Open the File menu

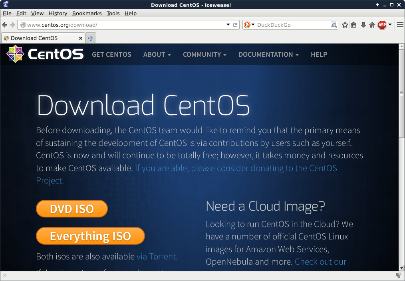[x=7, y=14]
